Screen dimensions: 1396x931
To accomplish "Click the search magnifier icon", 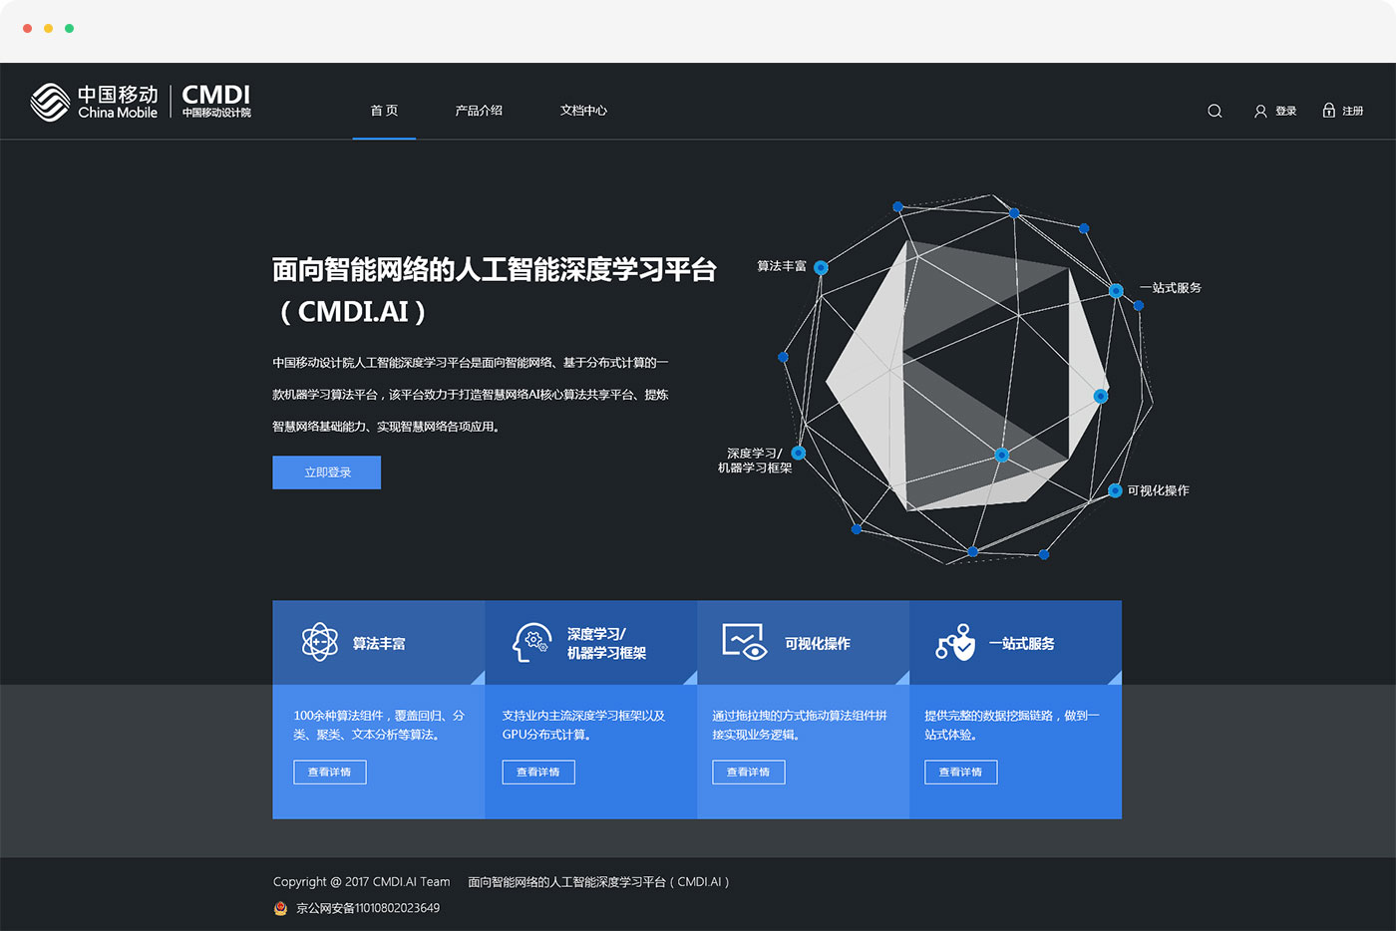I will 1214,111.
